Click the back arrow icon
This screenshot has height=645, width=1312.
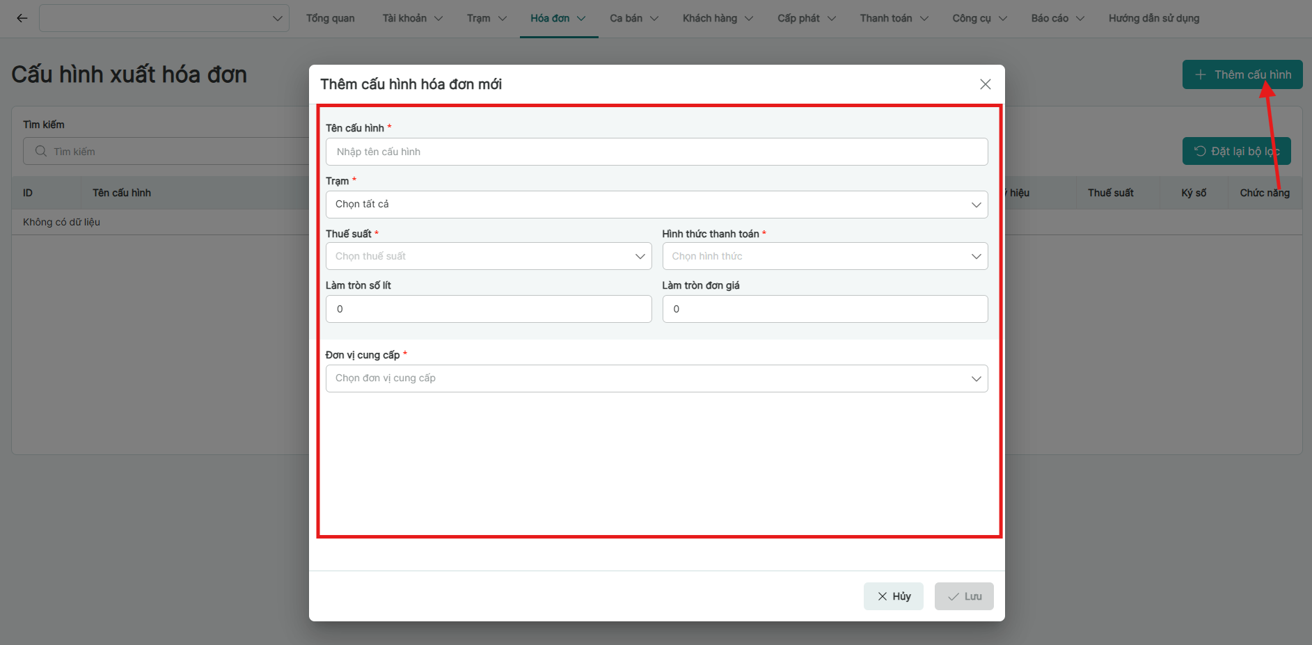[22, 18]
